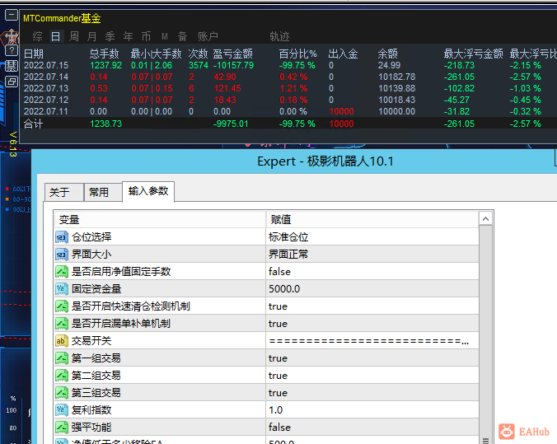Open the 账户 account tab
This screenshot has width=557, height=444.
point(208,36)
